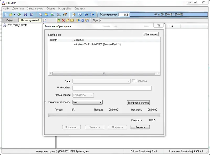
Task: Click the Convert image icon
Action: pos(52,14)
